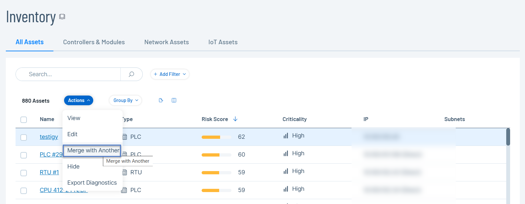This screenshot has height=204, width=525.
Task: Click the export assets icon
Action: [x=161, y=100]
